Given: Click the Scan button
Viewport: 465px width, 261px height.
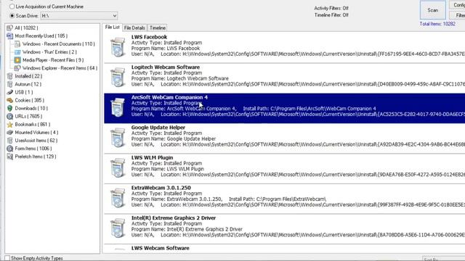Looking at the screenshot, I should pyautogui.click(x=433, y=10).
